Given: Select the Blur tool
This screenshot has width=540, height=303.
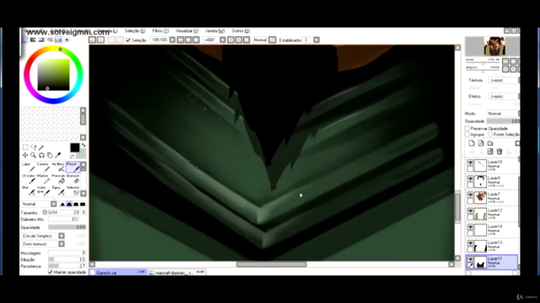Looking at the screenshot, I should click(30, 191).
